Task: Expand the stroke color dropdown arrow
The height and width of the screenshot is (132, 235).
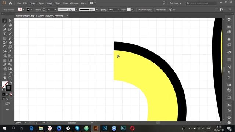Action: 32,10
